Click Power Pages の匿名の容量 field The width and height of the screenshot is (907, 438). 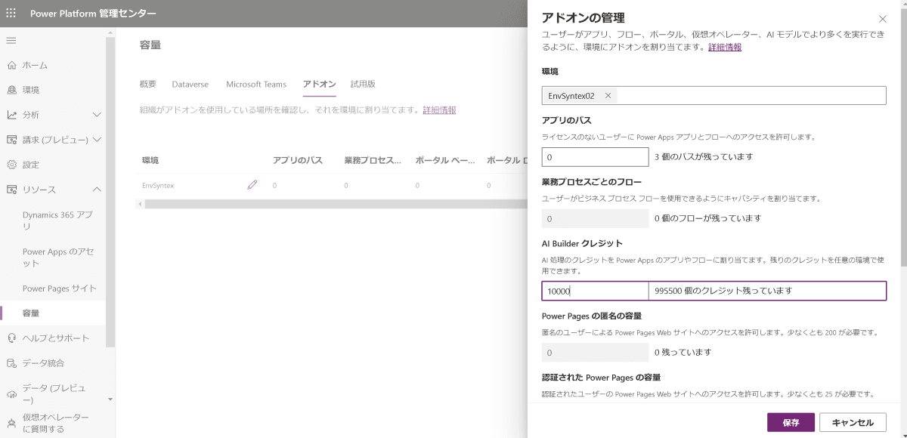595,353
